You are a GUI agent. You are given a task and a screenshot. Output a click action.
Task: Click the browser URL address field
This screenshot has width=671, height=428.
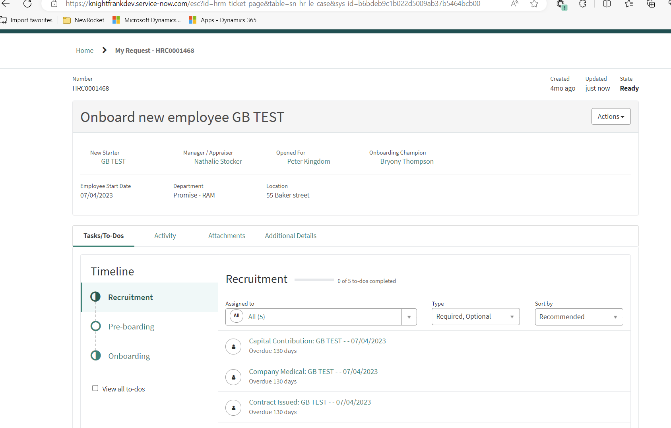tap(273, 4)
